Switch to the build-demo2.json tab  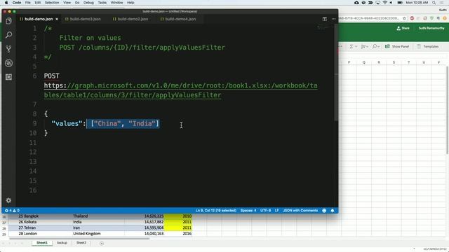point(130,19)
